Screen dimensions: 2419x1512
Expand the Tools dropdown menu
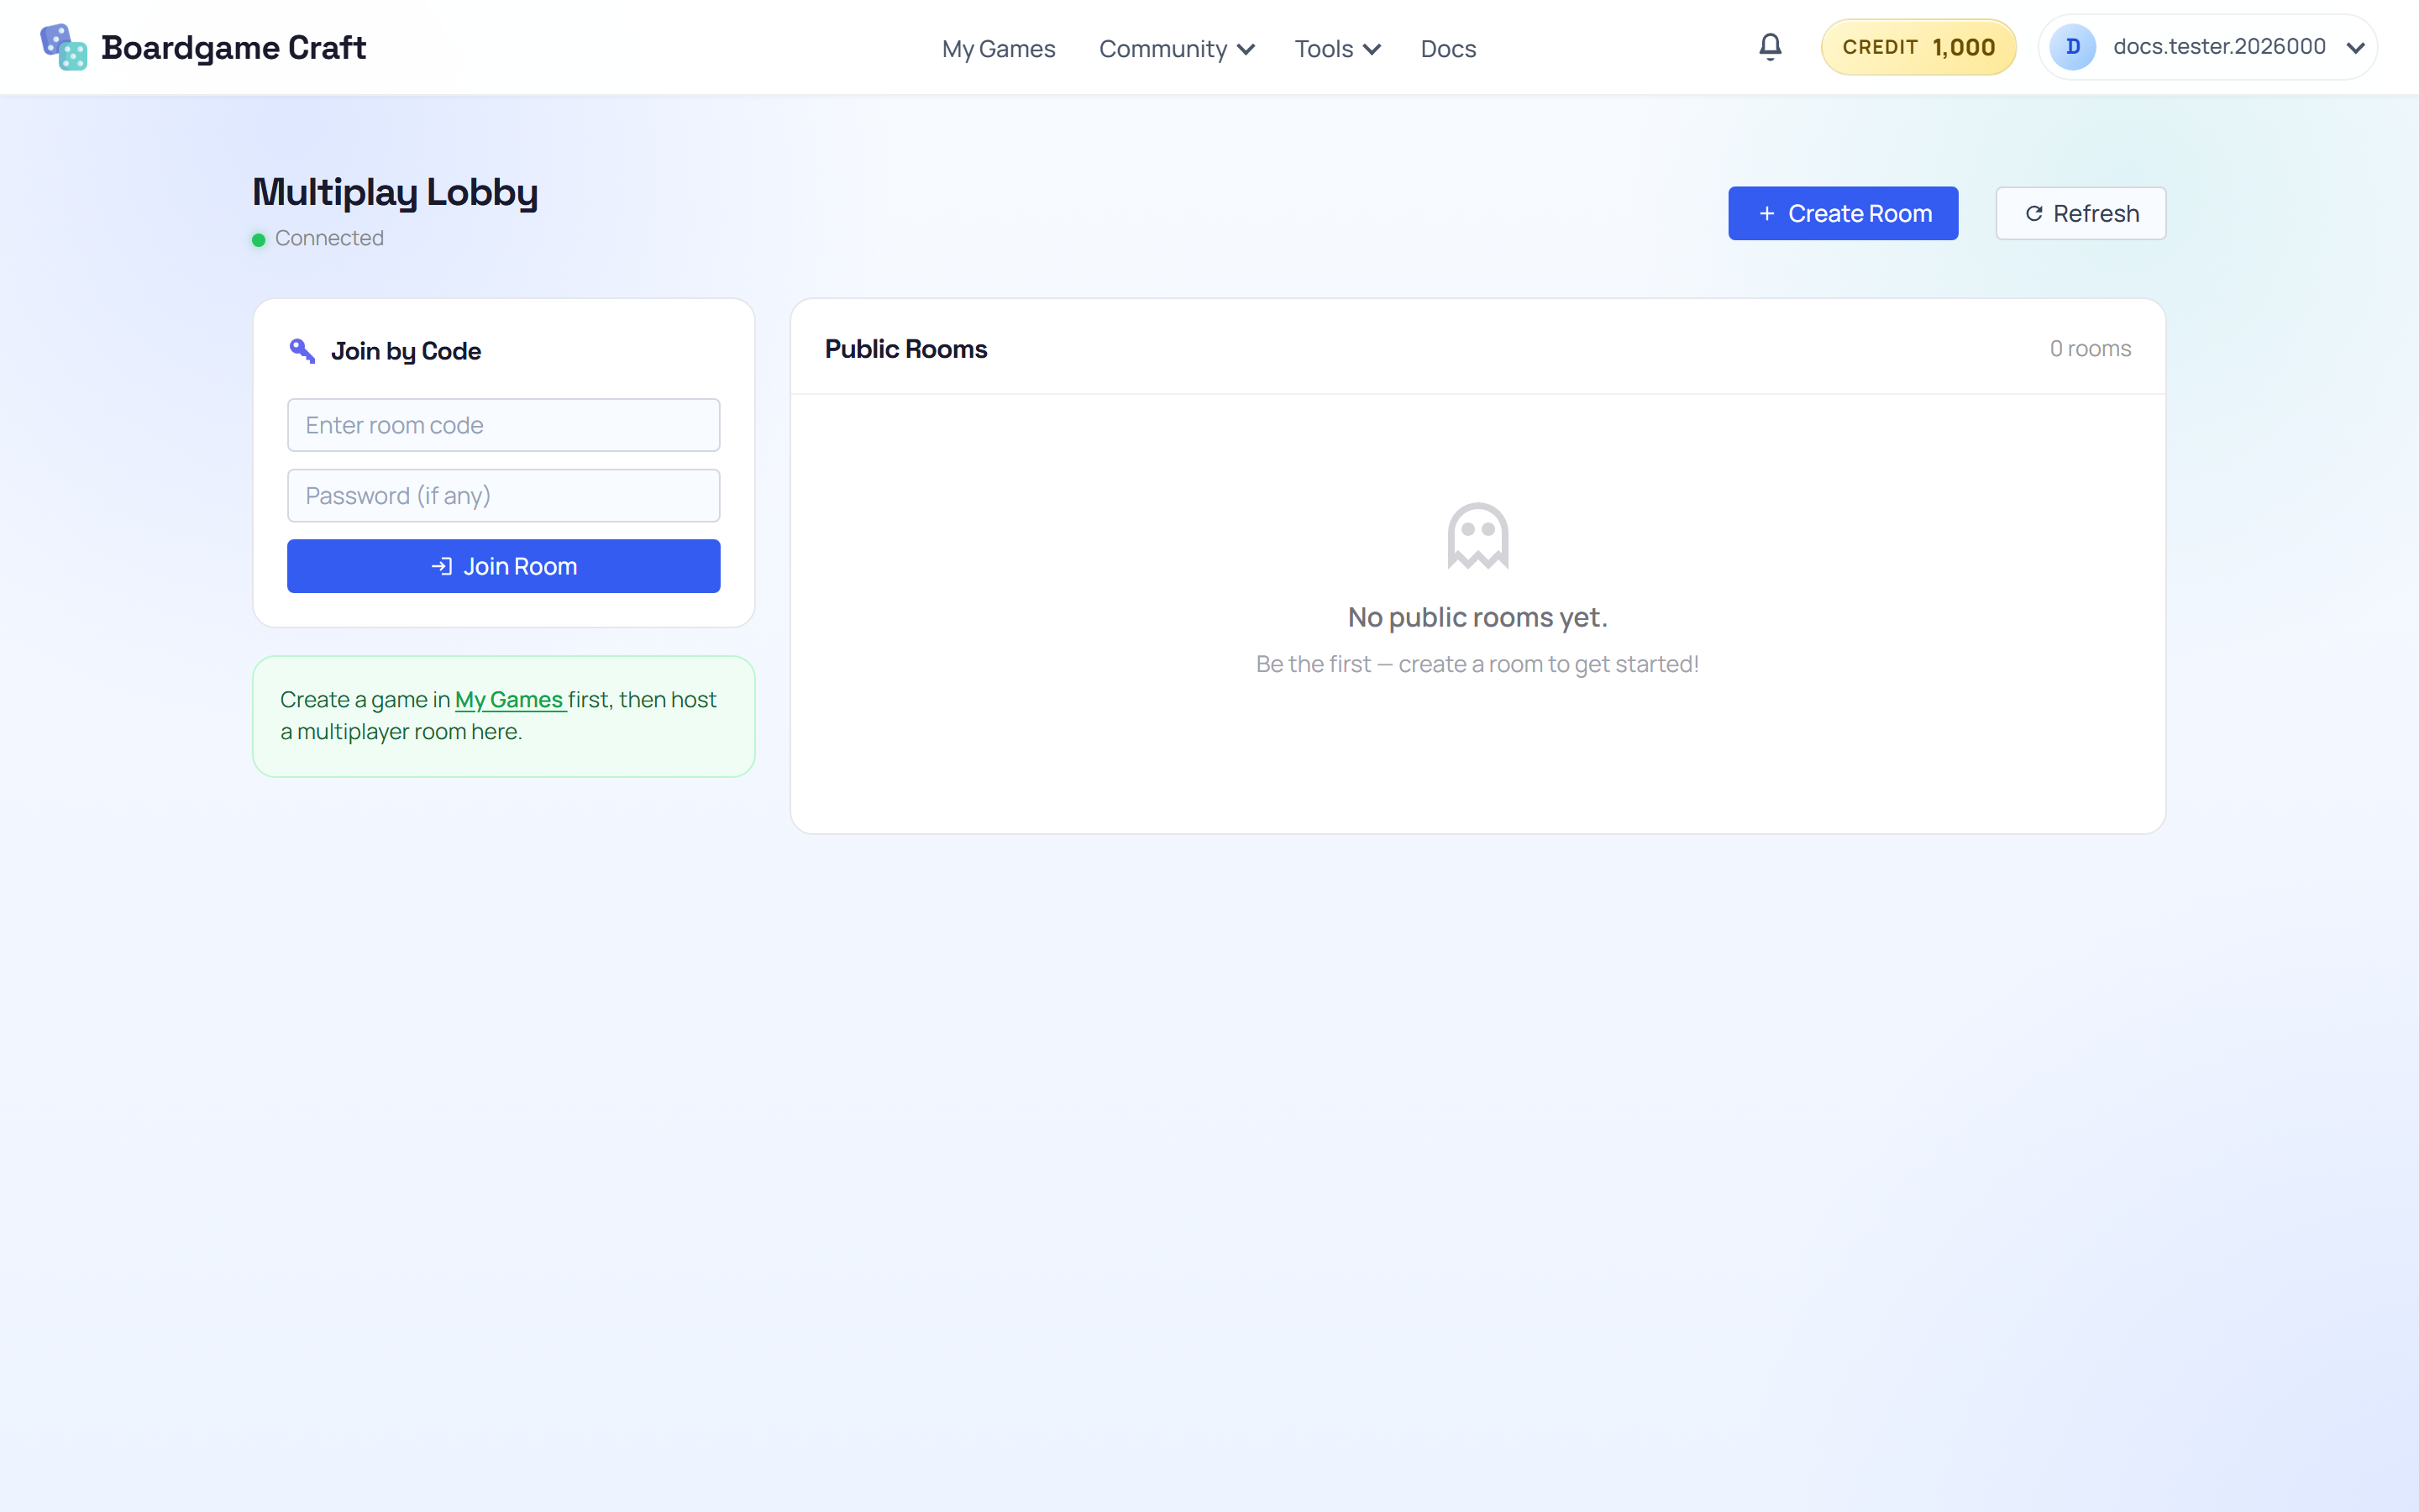(1337, 48)
